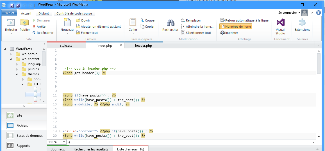Click the editor vertical scrollbar thumb
Screen dimensions: 325x151
click(x=319, y=63)
